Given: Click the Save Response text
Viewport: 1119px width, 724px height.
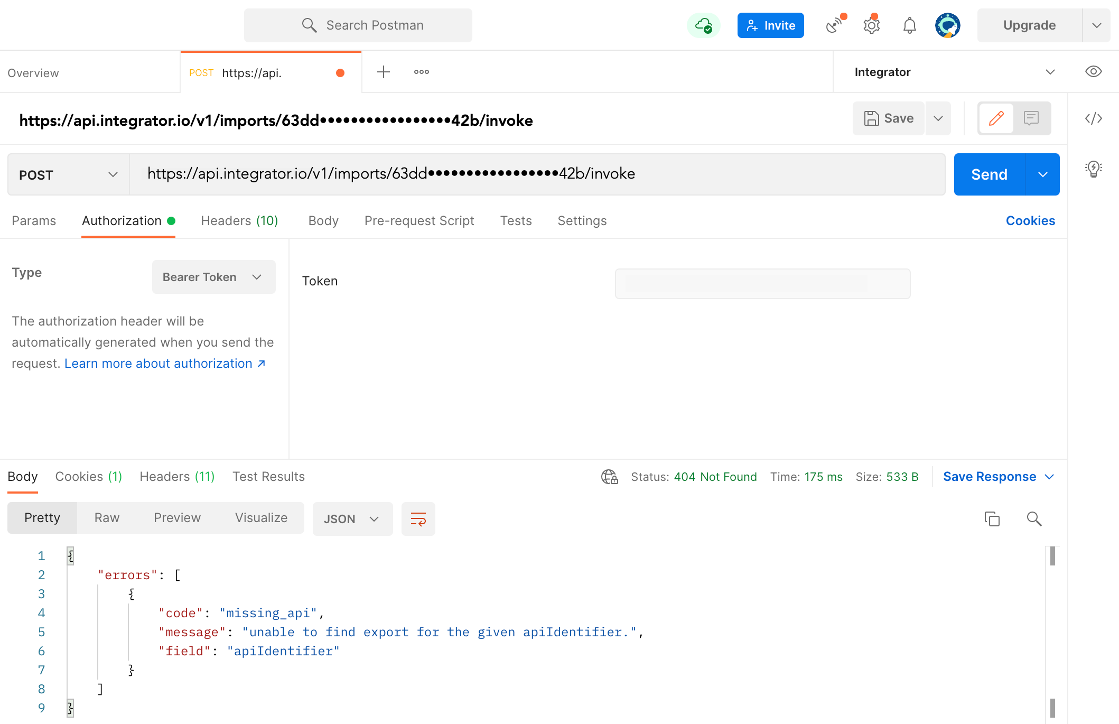Looking at the screenshot, I should pos(990,477).
